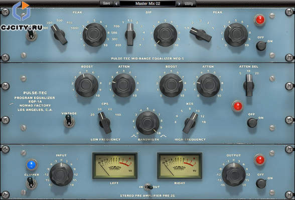Flip the MEQ-5 left-side toggle switch
Viewport: 295px width, 200px height.
[31, 35]
